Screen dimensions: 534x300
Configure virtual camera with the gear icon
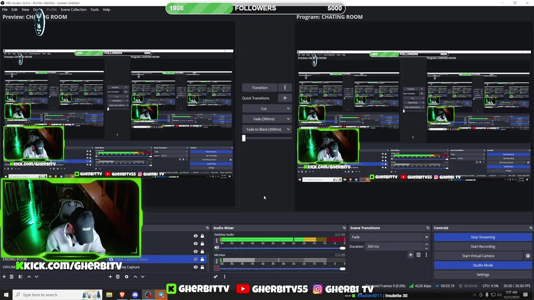(528, 256)
